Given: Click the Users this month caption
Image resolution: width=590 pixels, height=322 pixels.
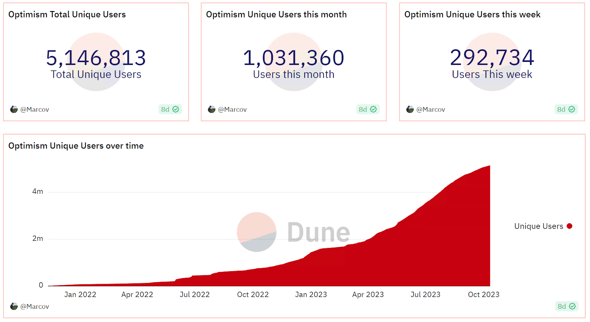Looking at the screenshot, I should (294, 74).
